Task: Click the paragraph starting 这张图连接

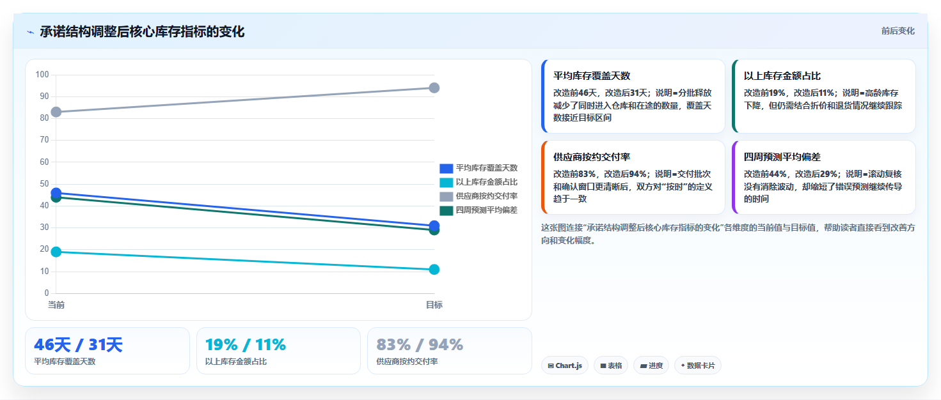Action: pos(728,234)
